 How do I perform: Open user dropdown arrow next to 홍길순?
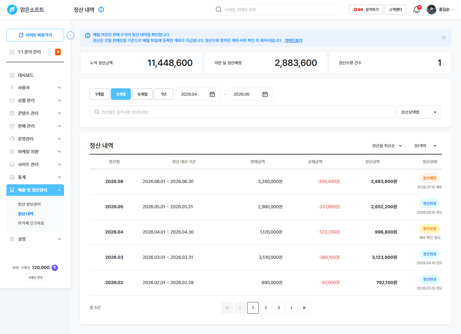pyautogui.click(x=453, y=10)
